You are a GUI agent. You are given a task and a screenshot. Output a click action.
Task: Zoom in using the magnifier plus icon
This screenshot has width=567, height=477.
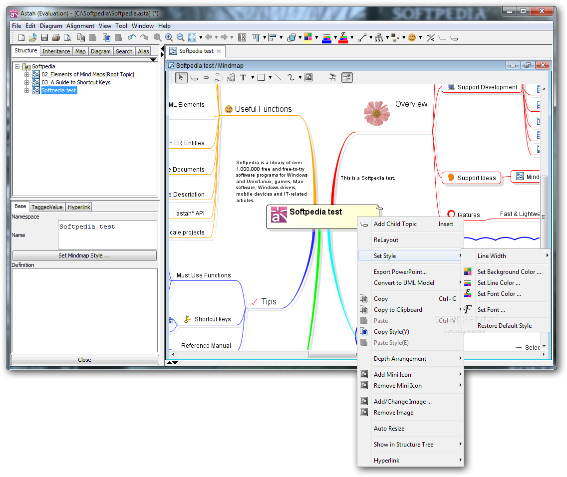pos(169,37)
